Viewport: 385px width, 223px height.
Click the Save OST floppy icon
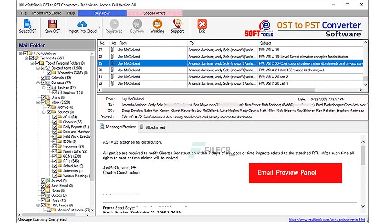tap(52, 24)
